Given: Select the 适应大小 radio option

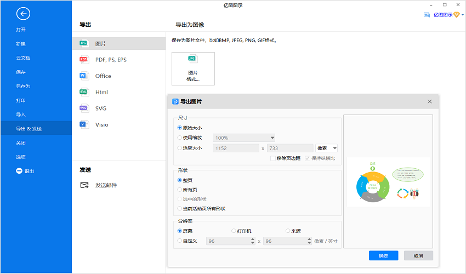Looking at the screenshot, I should (x=179, y=148).
